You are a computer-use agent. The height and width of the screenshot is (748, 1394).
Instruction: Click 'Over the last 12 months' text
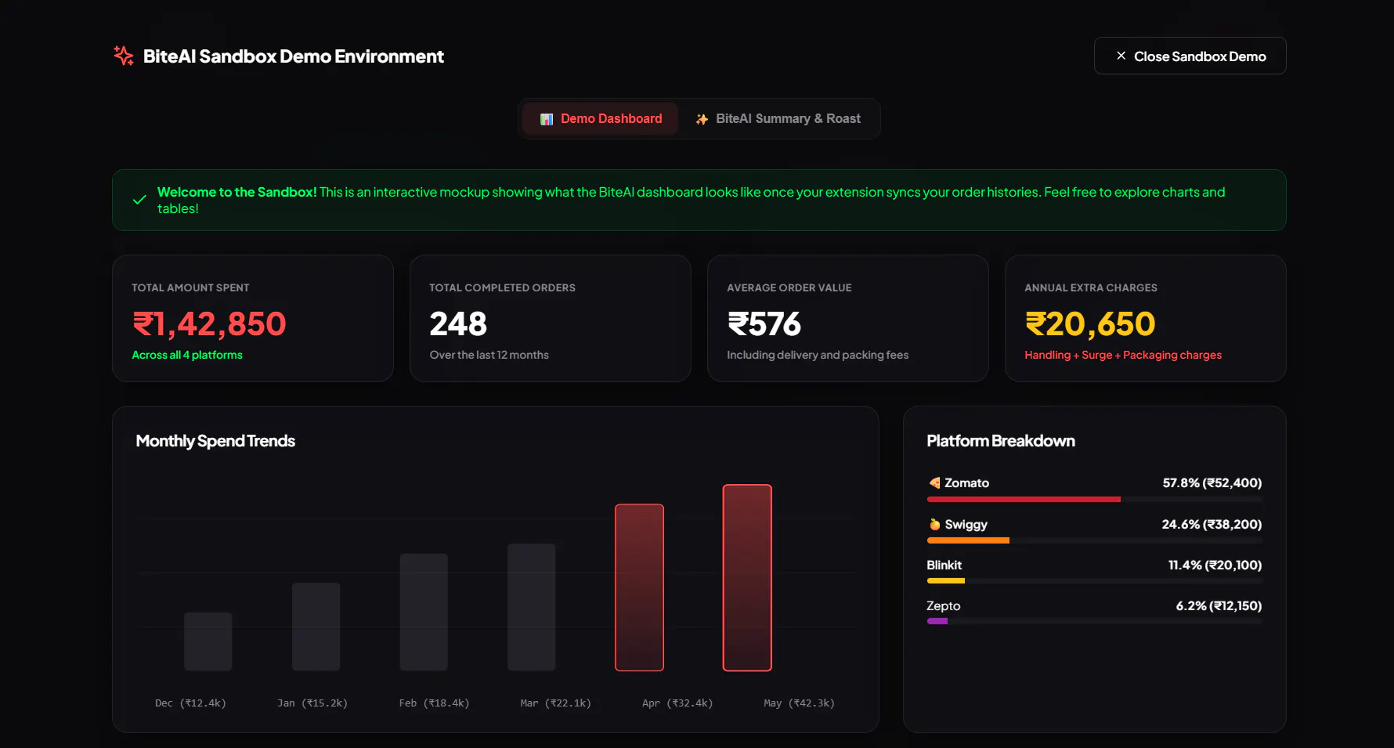489,355
